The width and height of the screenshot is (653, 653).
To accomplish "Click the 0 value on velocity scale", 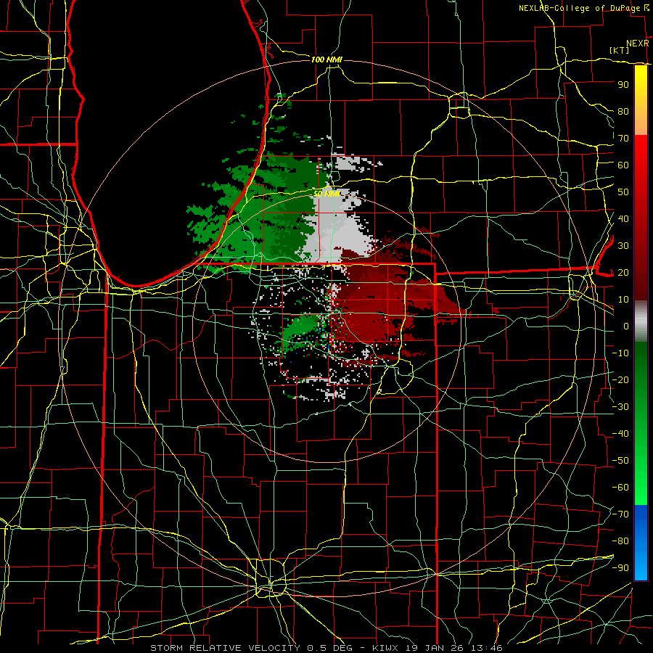I will tap(626, 326).
